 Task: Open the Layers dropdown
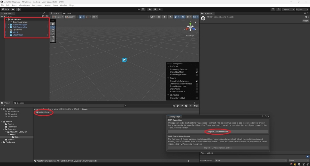click(288, 9)
